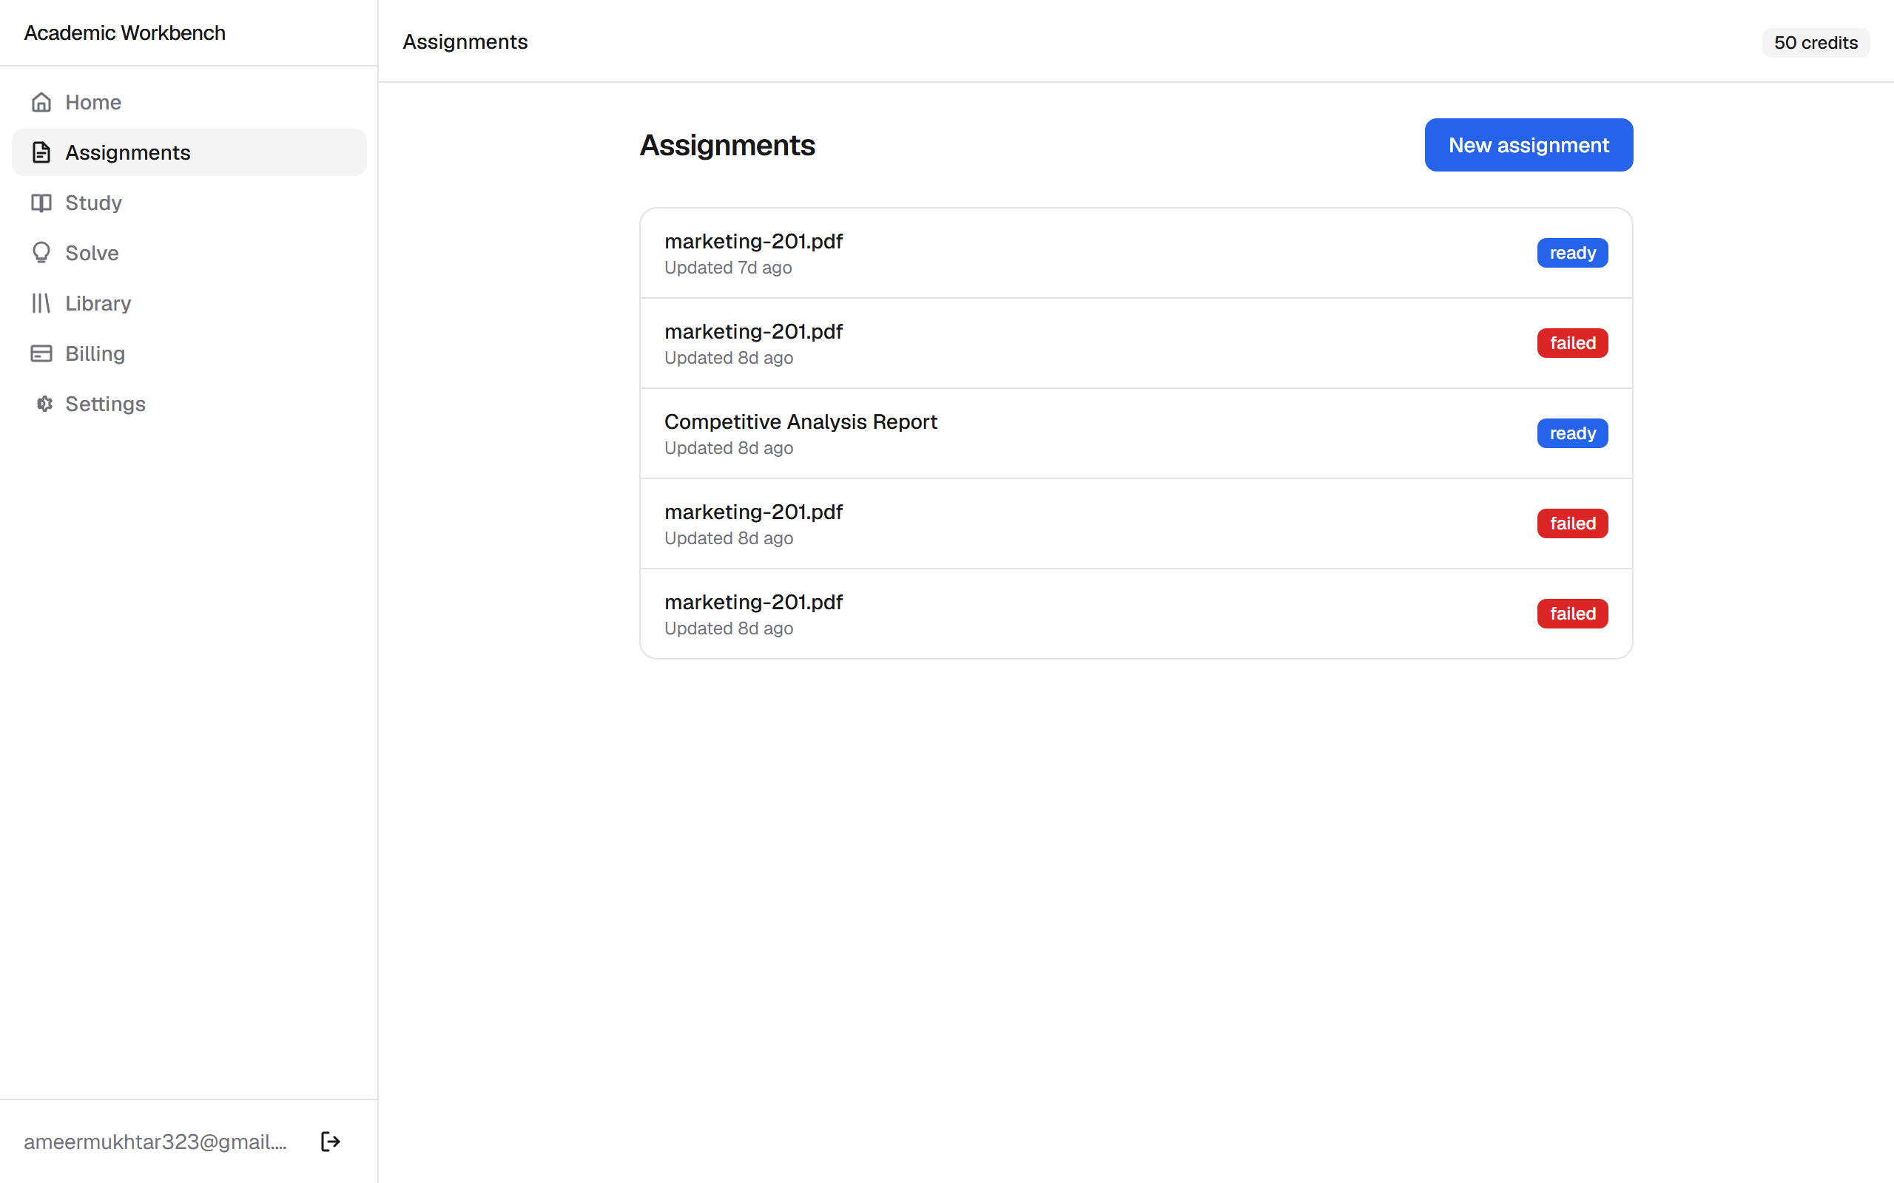Click the Settings gear icon
This screenshot has width=1894, height=1183.
click(x=44, y=404)
